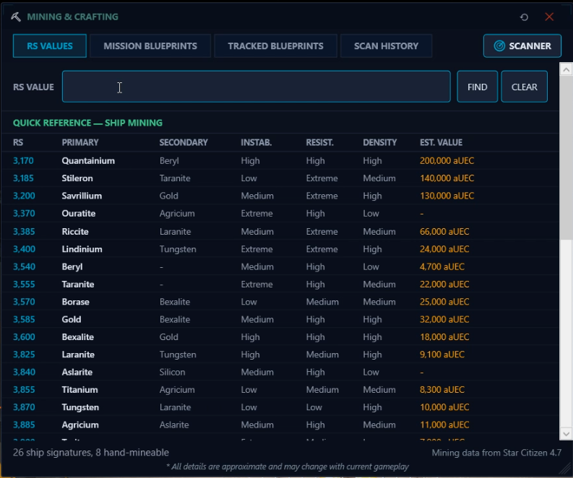Select RS value 3,185
The image size is (573, 478).
[x=23, y=178]
